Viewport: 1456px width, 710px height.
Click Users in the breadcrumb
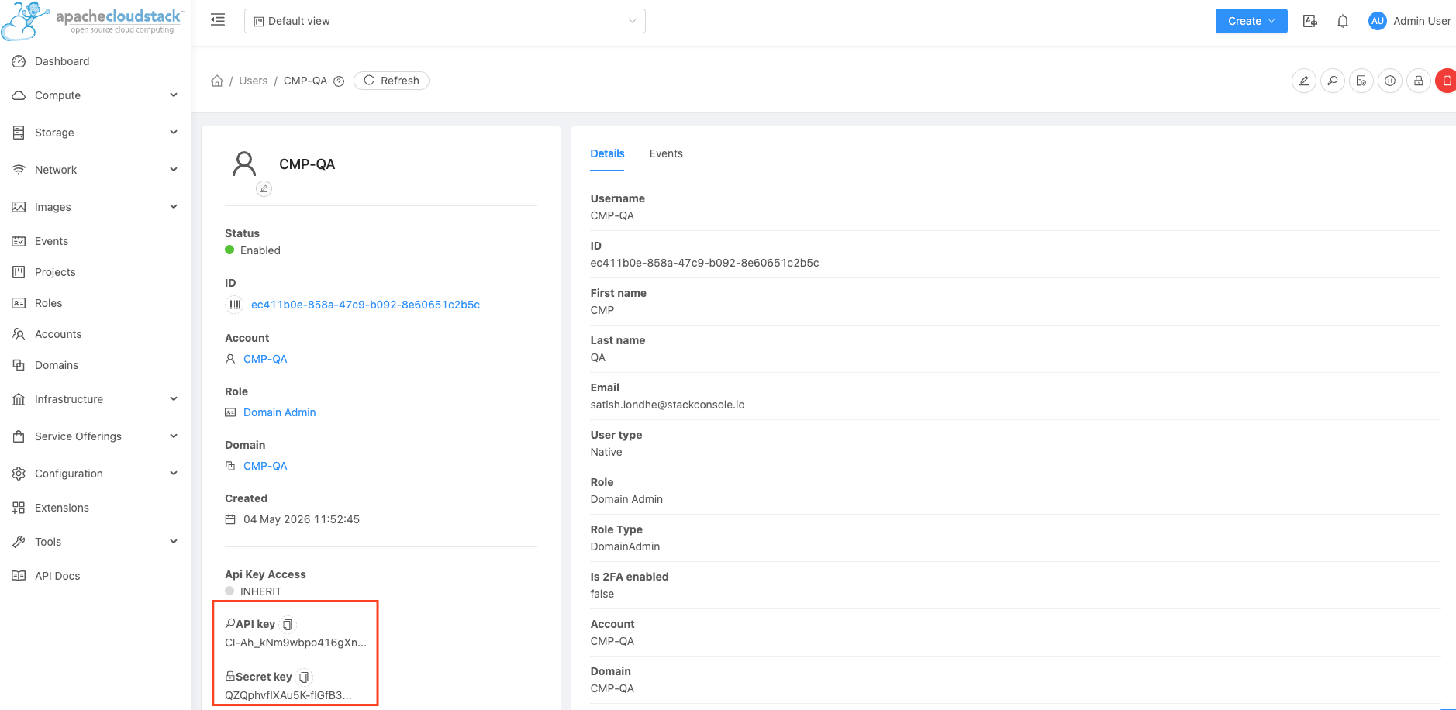pos(254,81)
